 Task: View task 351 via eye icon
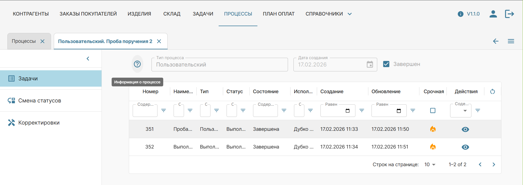pyautogui.click(x=465, y=129)
